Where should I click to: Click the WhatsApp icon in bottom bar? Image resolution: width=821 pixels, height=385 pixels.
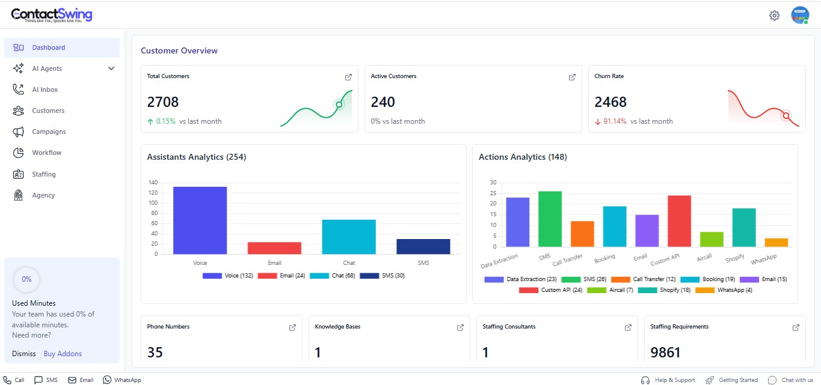(107, 380)
